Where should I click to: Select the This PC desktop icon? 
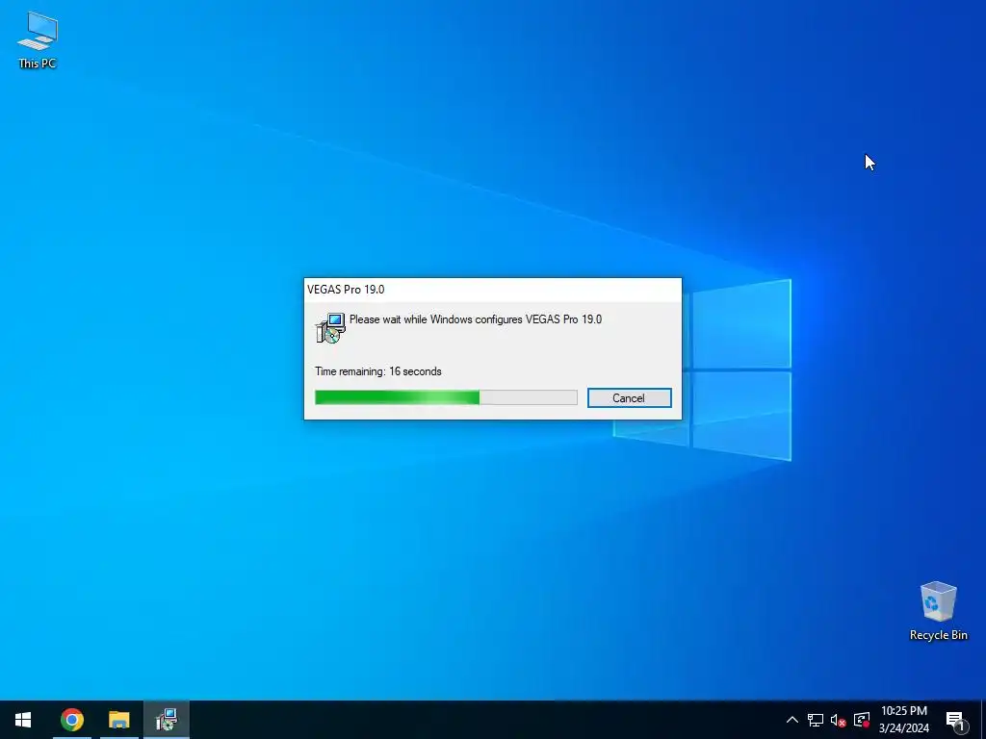(x=38, y=40)
